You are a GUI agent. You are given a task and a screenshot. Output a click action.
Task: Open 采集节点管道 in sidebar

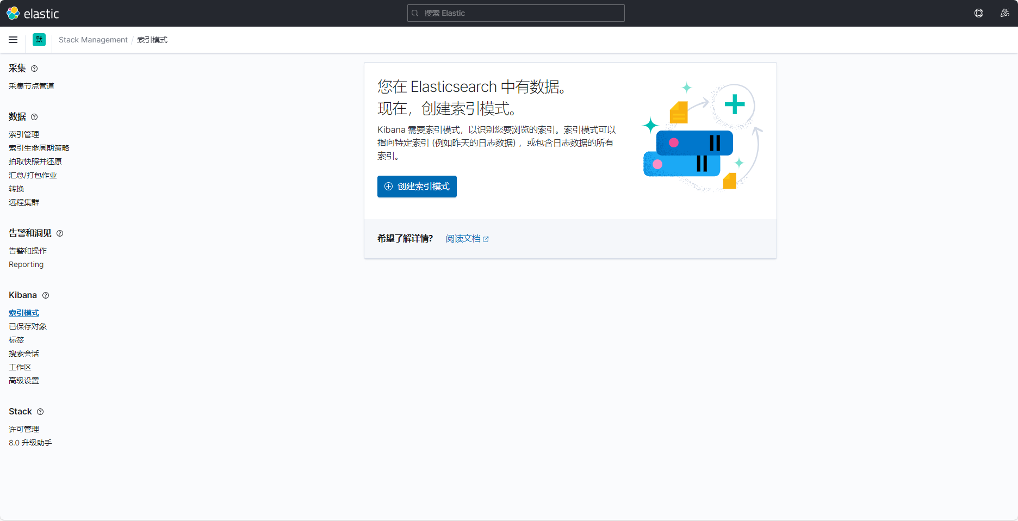pyautogui.click(x=32, y=86)
